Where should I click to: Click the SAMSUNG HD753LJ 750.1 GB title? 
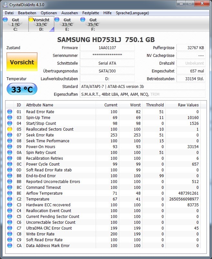point(106,40)
